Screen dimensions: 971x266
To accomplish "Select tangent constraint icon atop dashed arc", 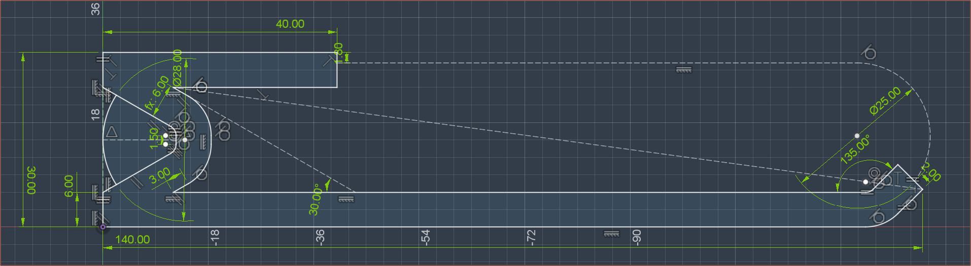I will [x=869, y=53].
